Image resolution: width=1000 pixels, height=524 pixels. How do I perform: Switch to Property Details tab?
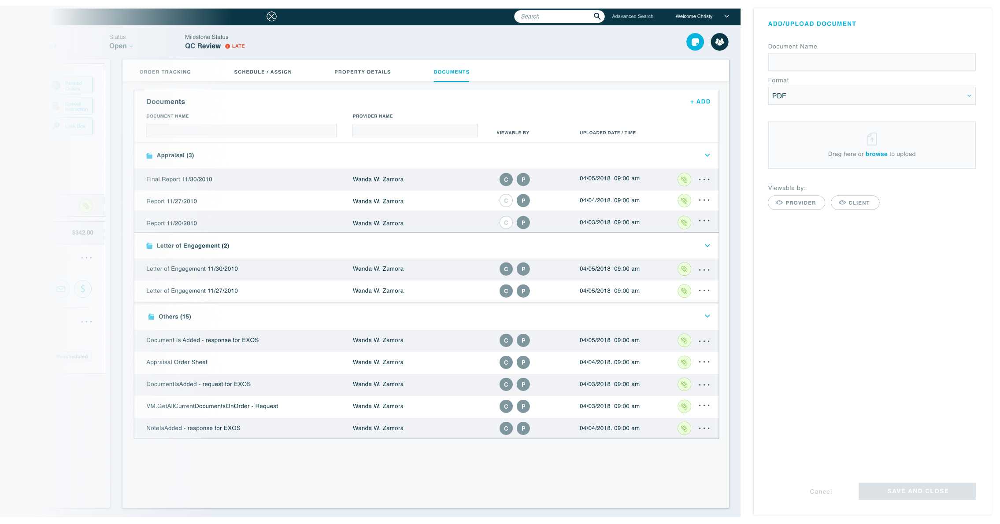(362, 72)
